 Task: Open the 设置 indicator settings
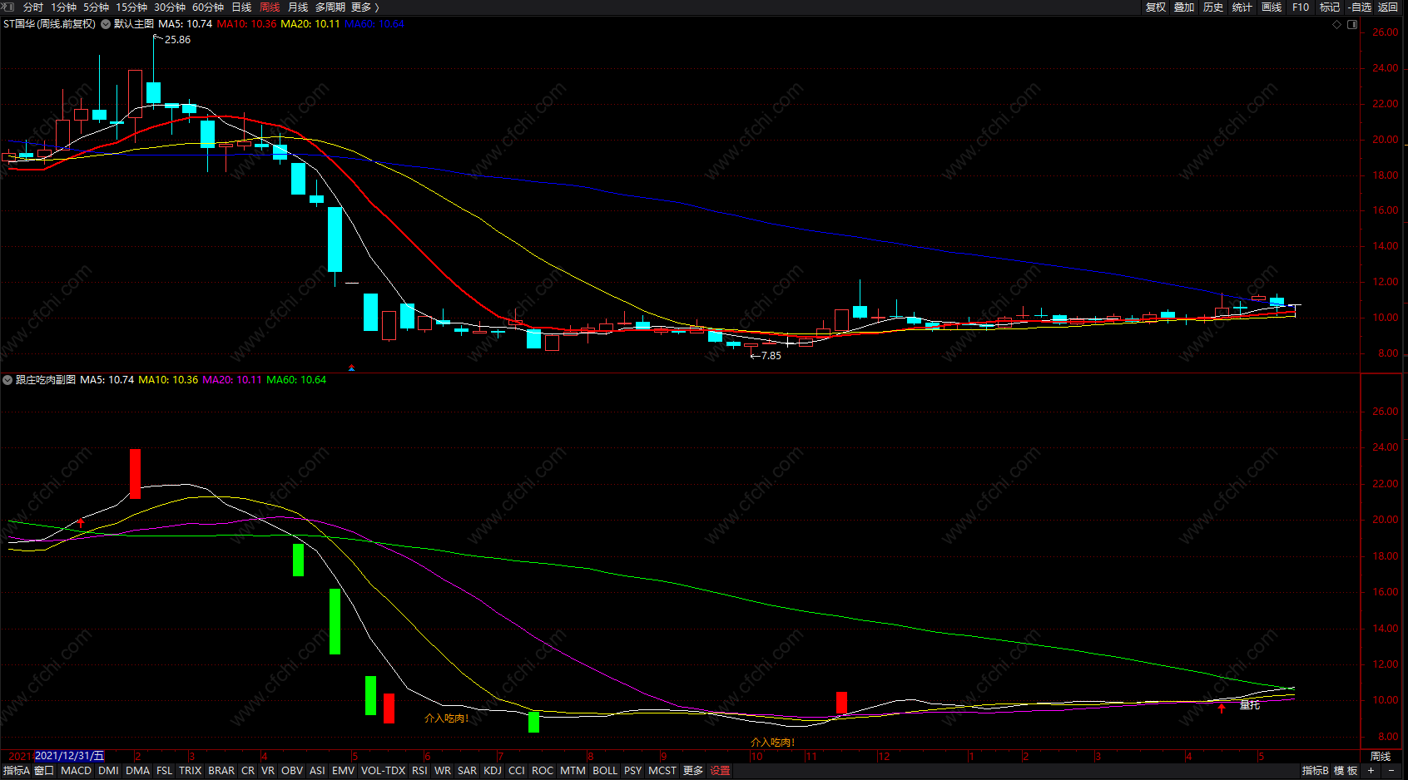point(720,771)
